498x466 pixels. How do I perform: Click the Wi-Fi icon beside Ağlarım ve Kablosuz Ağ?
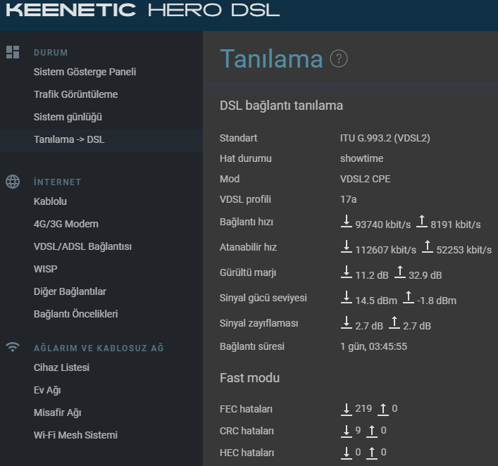point(13,347)
